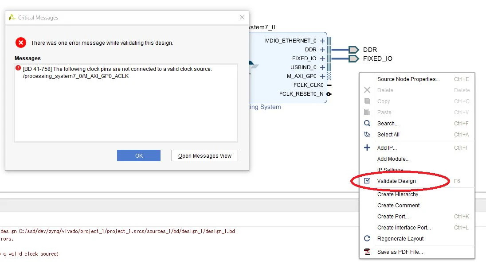Expand the M_AXI_GP0 interface pin
The image size is (486, 268).
(x=322, y=76)
